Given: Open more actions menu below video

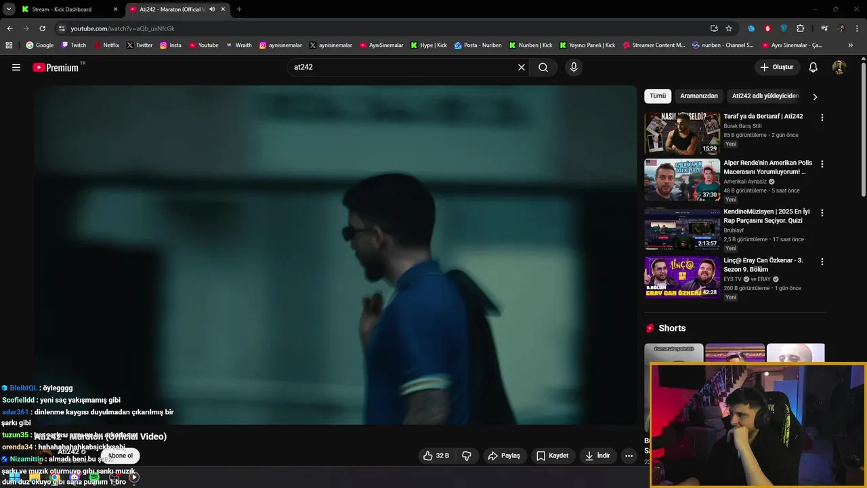Looking at the screenshot, I should click(x=629, y=455).
